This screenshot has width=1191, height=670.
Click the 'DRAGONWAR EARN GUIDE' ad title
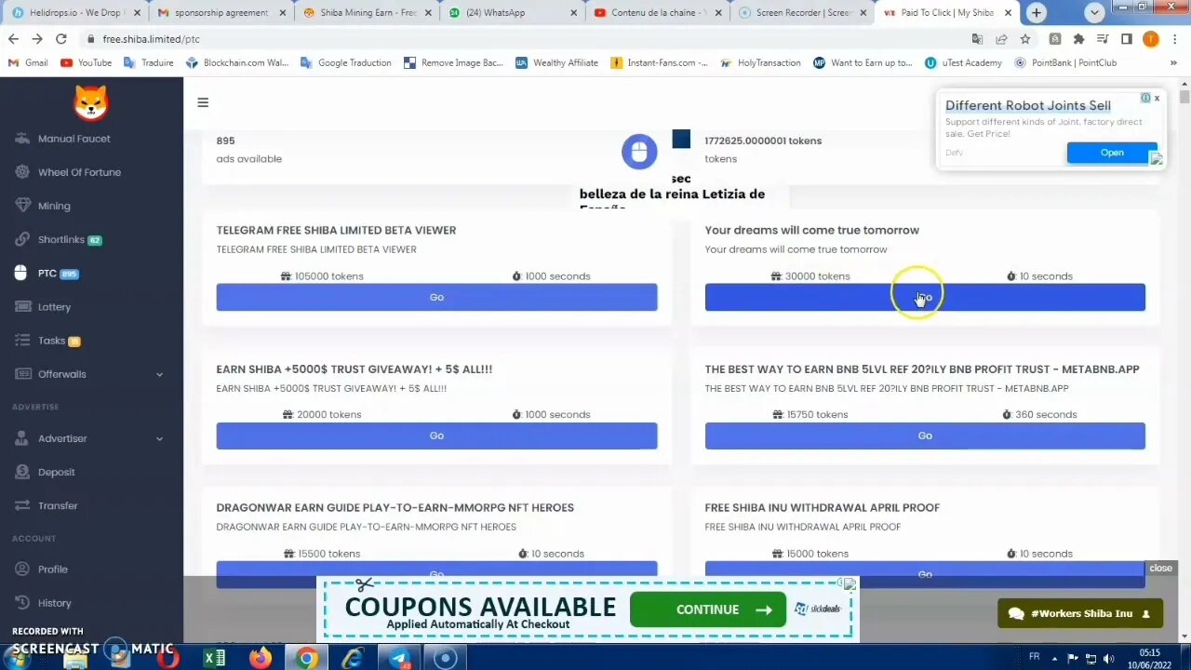click(395, 508)
